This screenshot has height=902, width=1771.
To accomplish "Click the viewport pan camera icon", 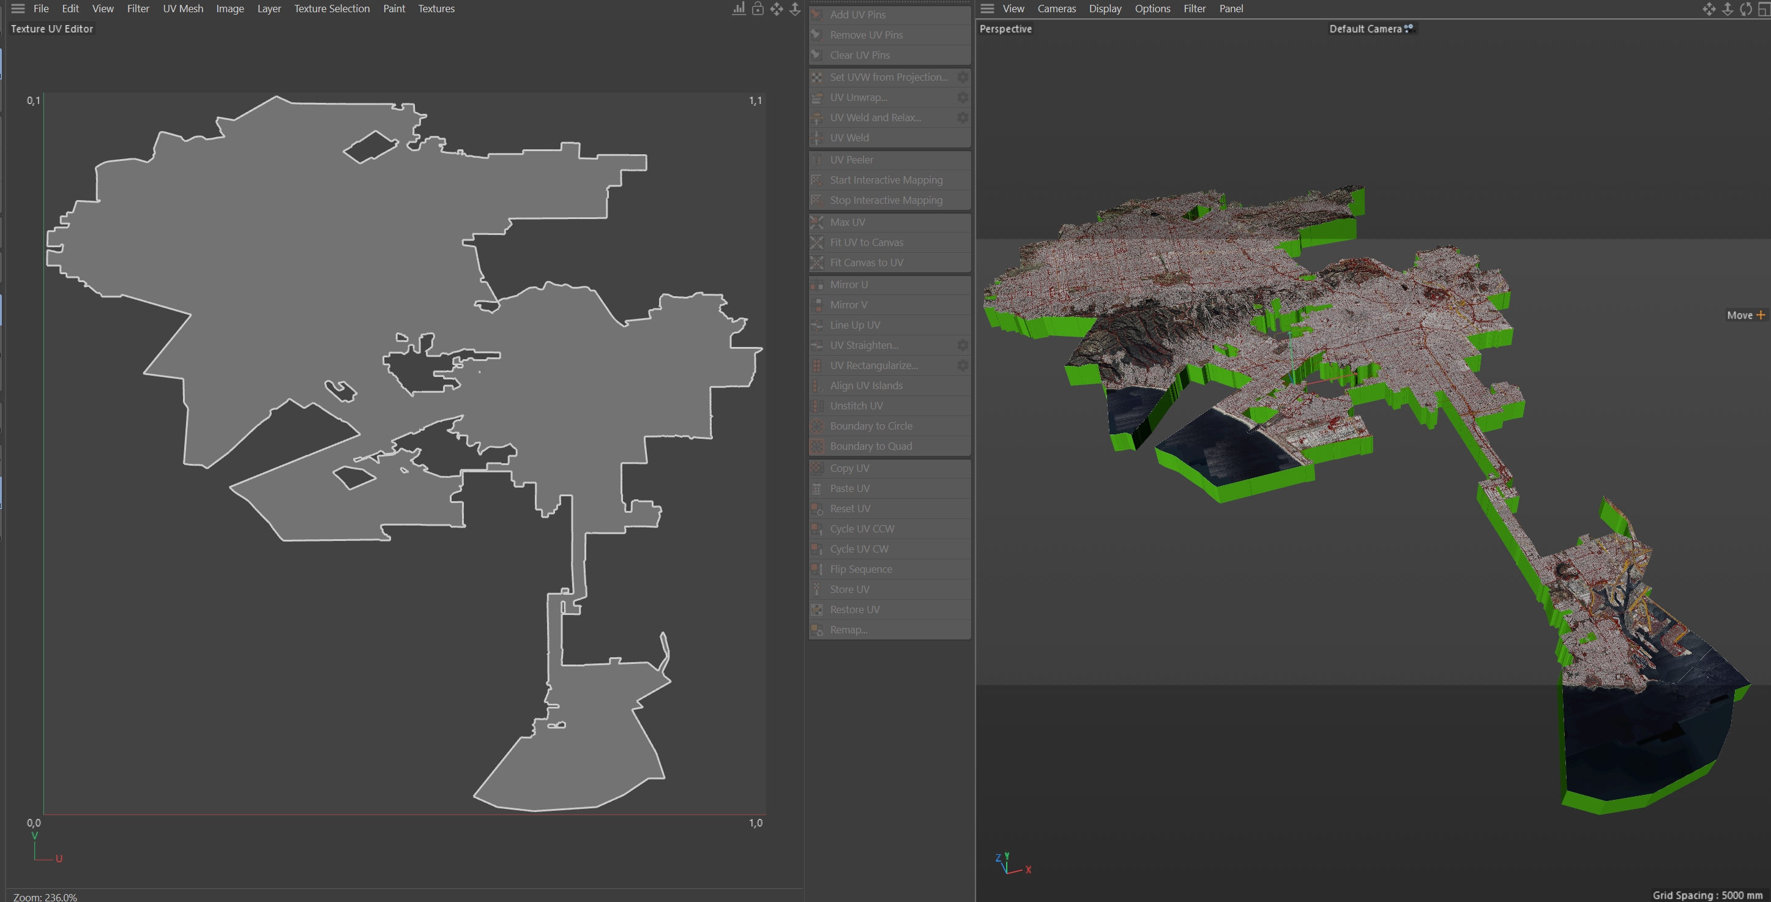I will pos(1709,9).
